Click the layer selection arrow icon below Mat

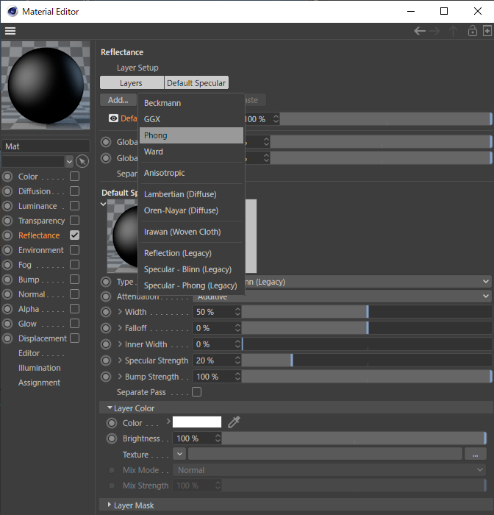tap(82, 161)
